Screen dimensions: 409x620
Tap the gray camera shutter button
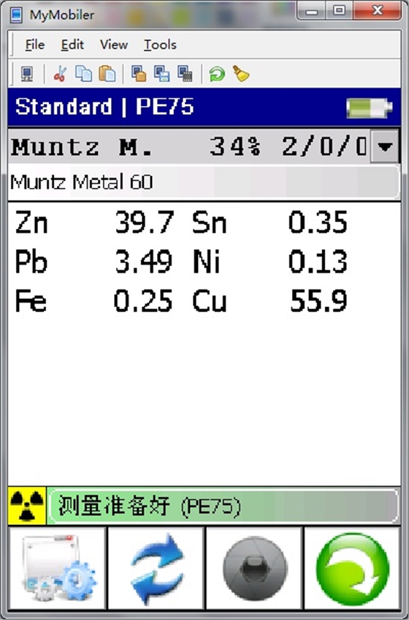click(254, 568)
